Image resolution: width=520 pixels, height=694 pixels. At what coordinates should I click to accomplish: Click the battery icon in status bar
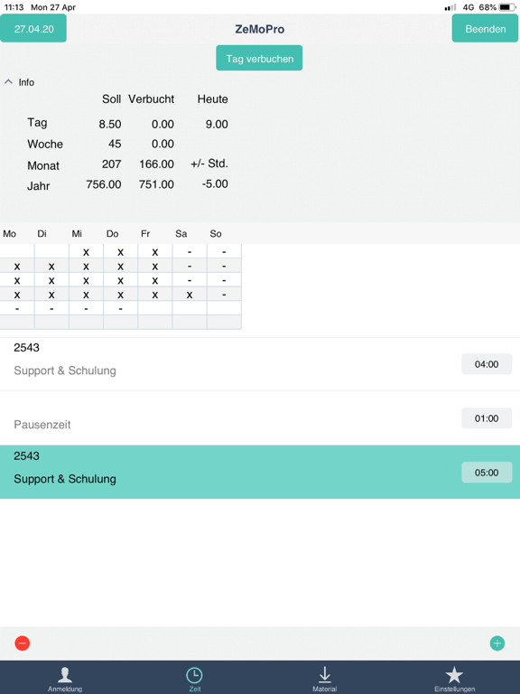tap(507, 7)
